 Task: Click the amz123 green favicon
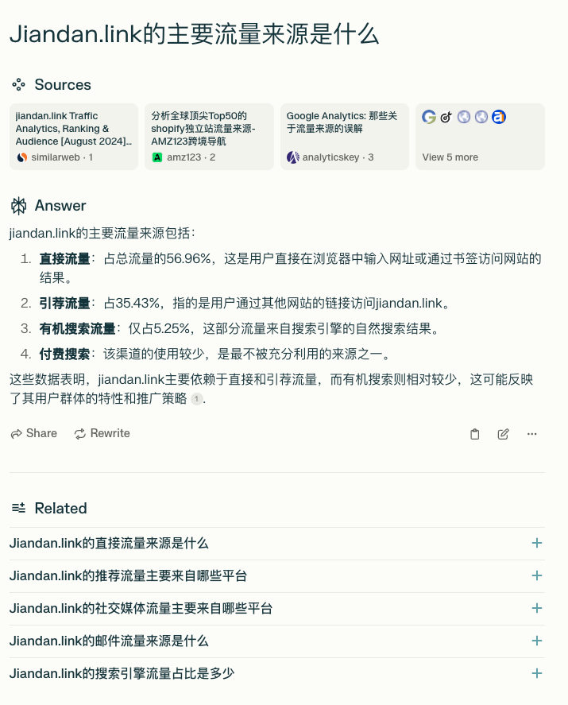pos(157,157)
